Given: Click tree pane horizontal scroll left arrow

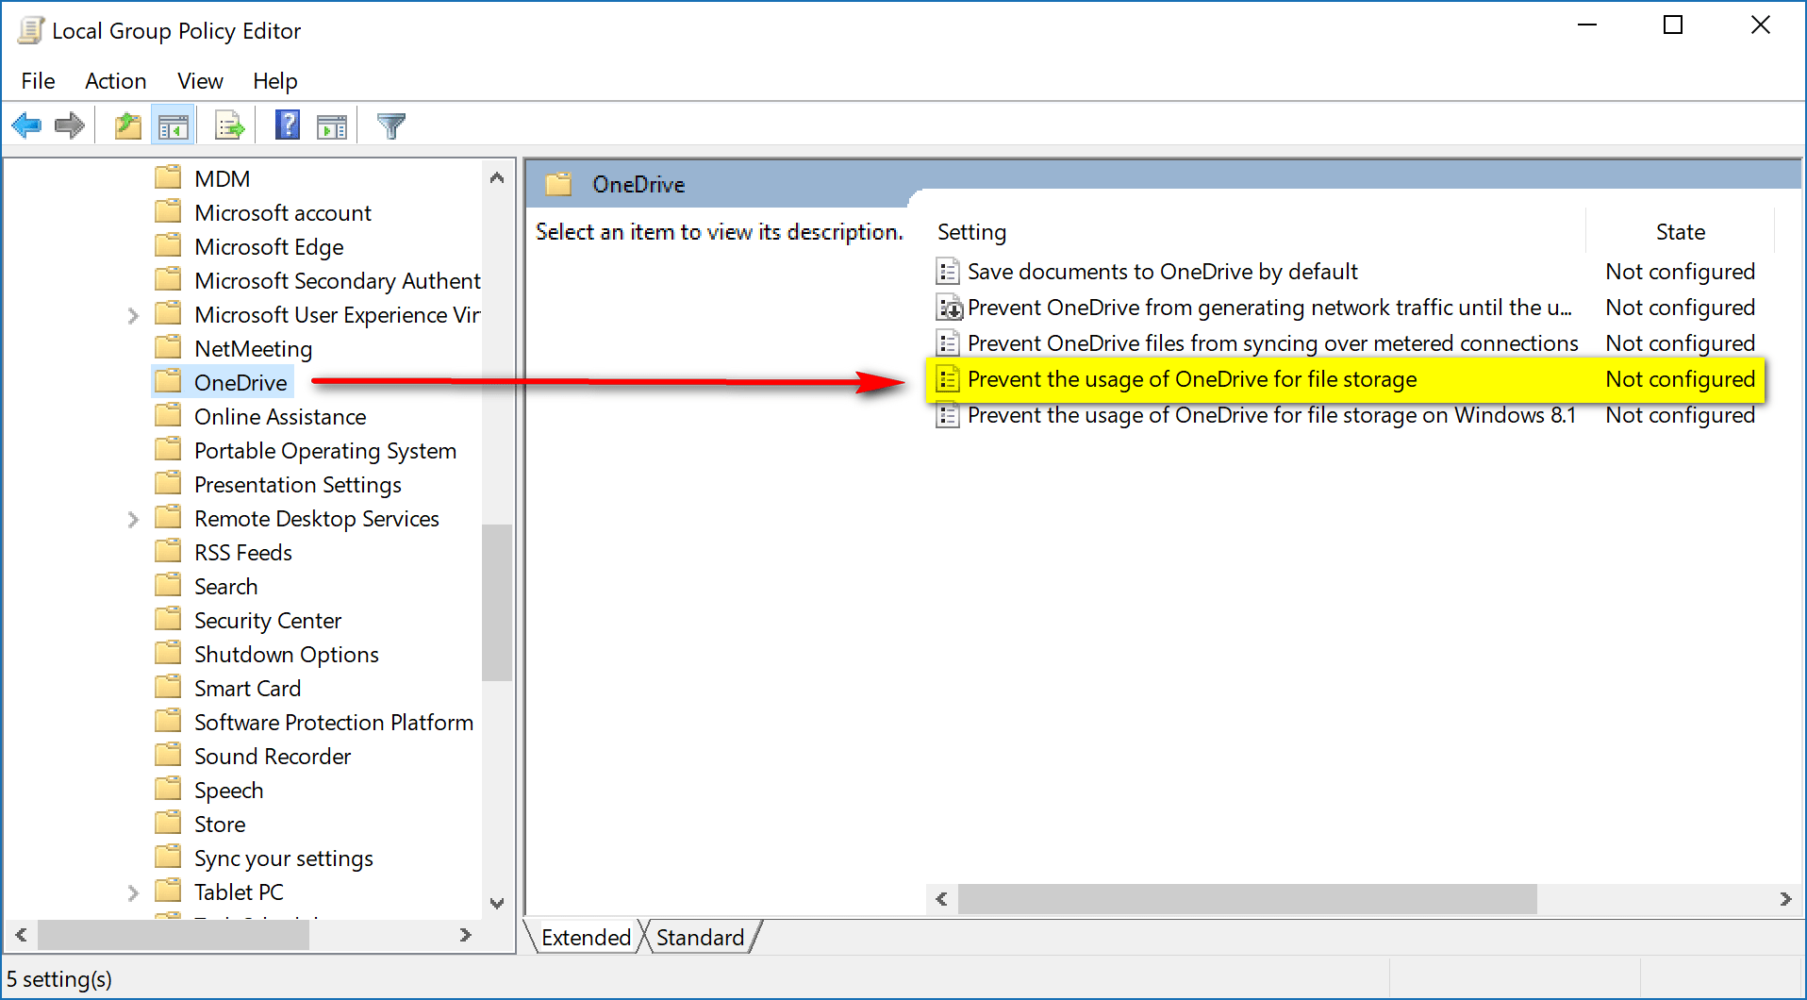Looking at the screenshot, I should pyautogui.click(x=21, y=935).
